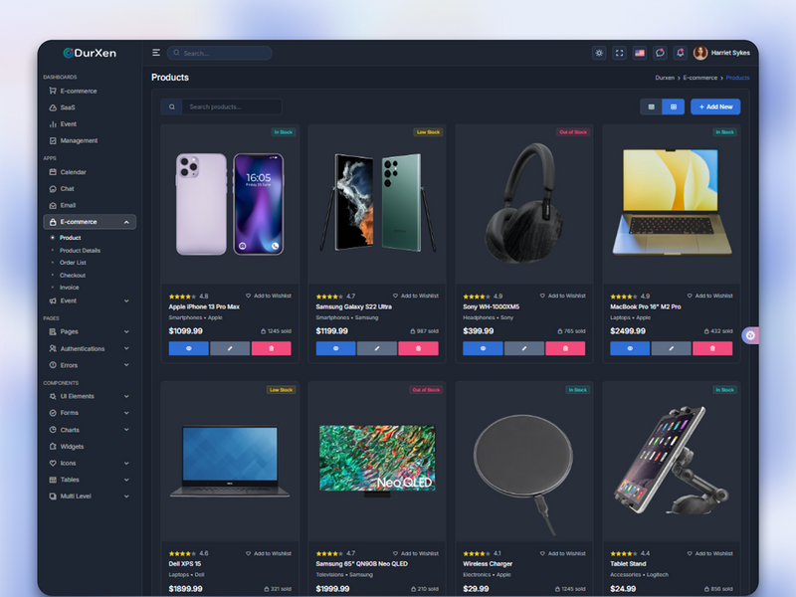Change language using the US flag icon

point(640,53)
